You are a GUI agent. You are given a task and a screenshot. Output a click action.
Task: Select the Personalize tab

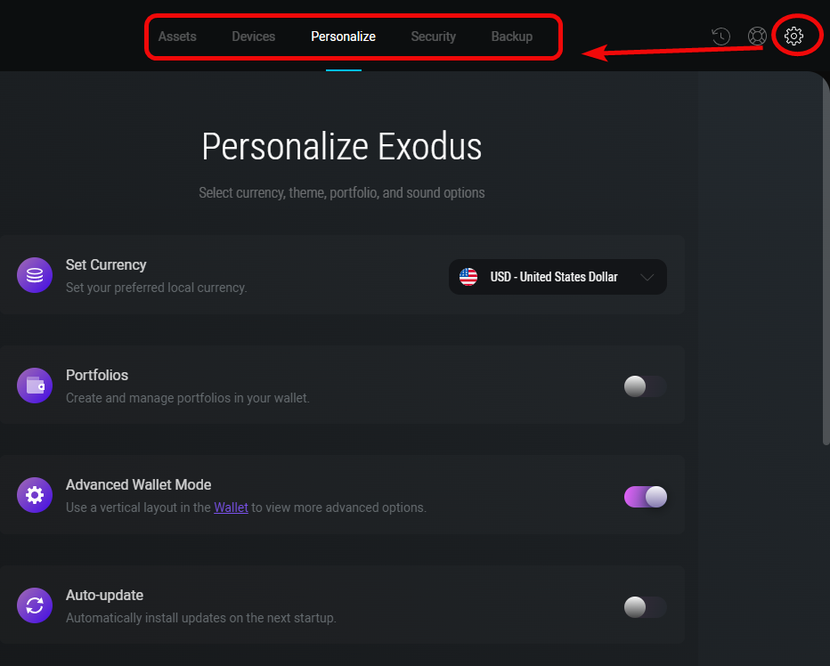pos(343,37)
